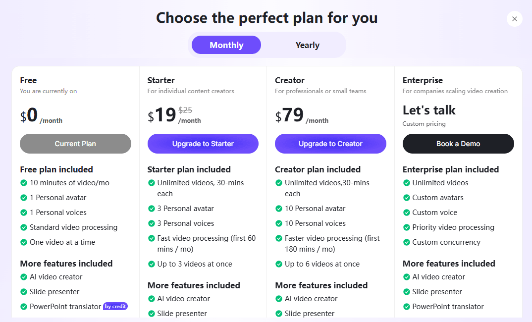This screenshot has height=322, width=532.
Task: Click checkmark beside Starter's 3 Personal voices
Action: tap(152, 223)
